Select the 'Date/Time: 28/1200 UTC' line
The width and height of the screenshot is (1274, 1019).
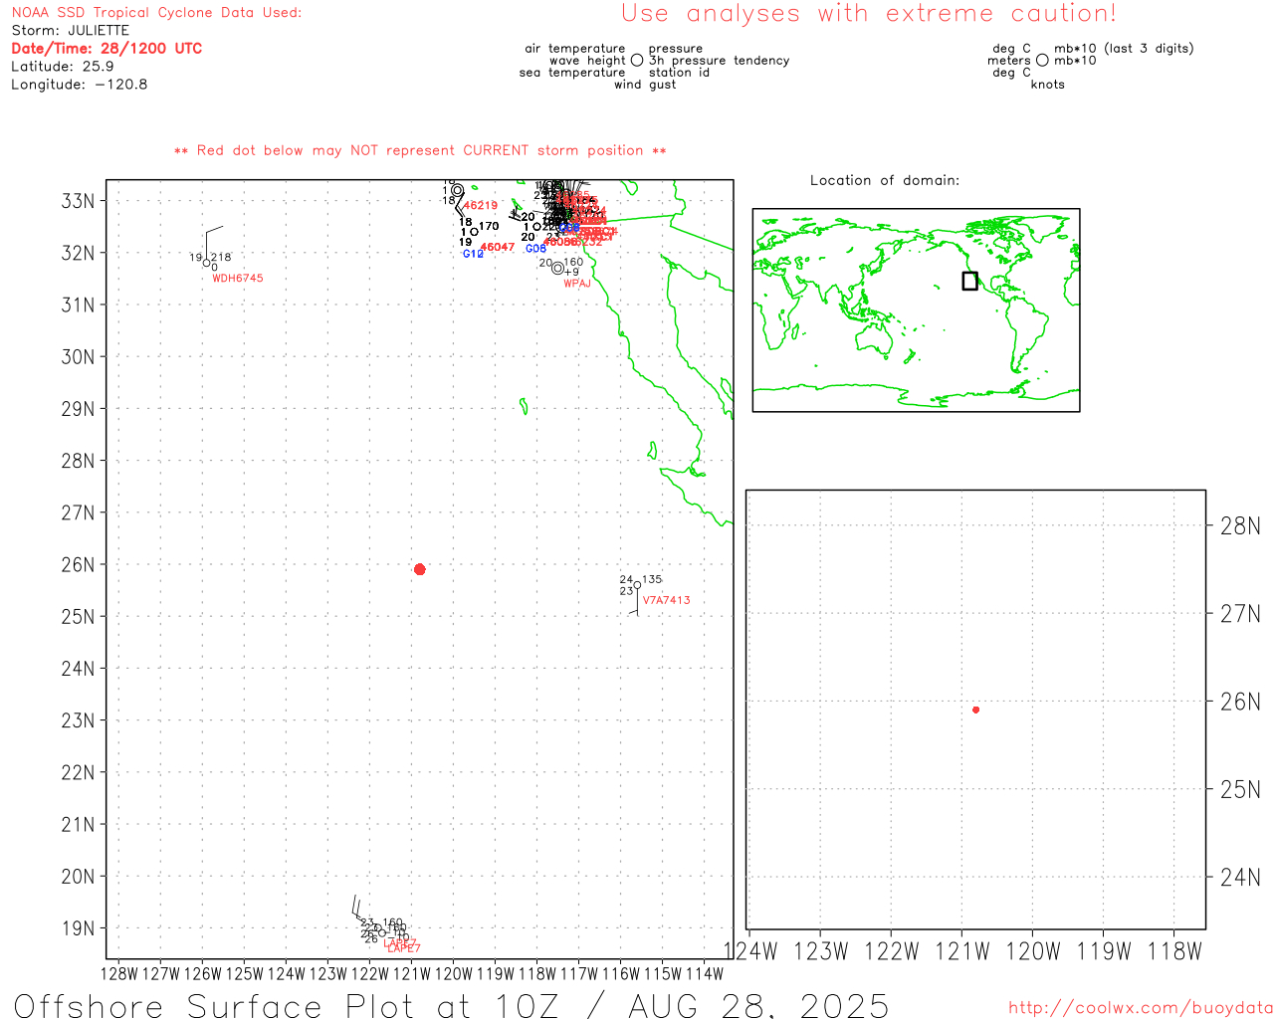click(x=106, y=49)
